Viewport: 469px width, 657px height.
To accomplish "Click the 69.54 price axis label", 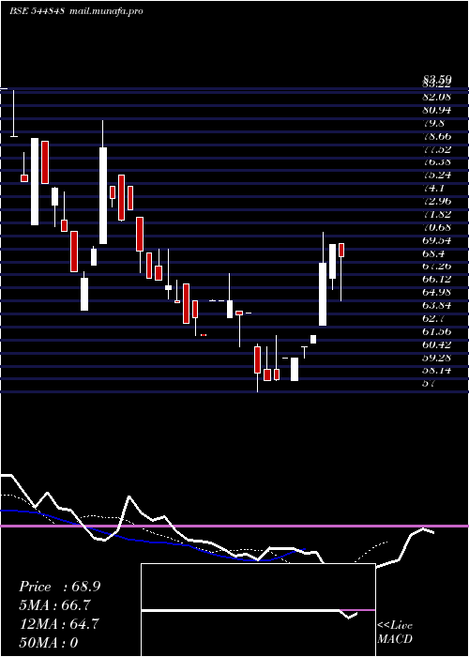I will [x=437, y=240].
